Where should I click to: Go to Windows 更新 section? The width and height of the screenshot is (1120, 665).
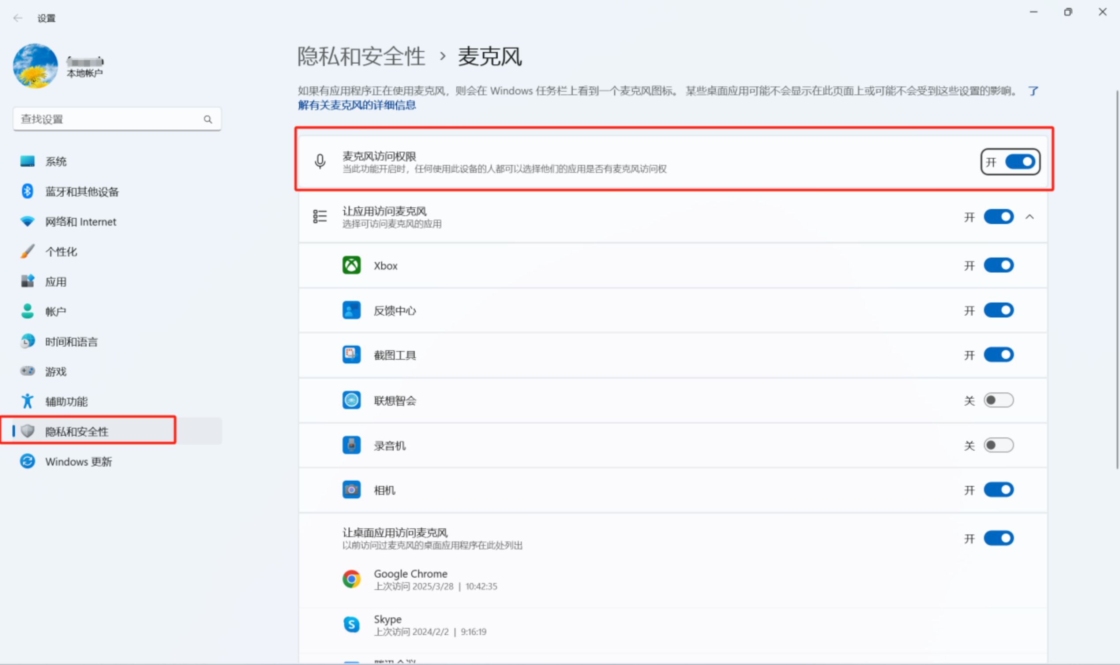pyautogui.click(x=79, y=462)
